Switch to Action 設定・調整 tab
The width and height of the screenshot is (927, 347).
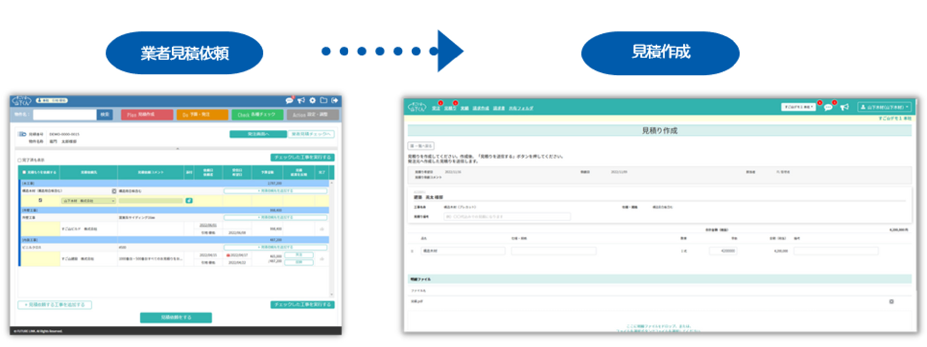(312, 115)
